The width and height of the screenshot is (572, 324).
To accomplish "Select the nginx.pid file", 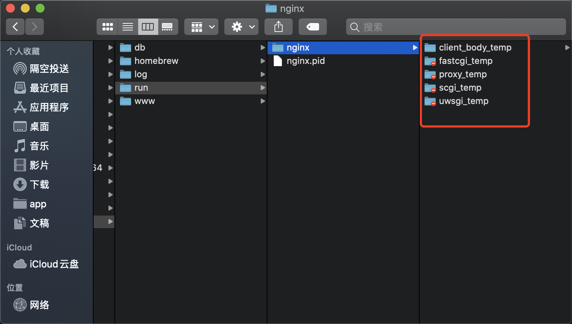I will click(343, 61).
